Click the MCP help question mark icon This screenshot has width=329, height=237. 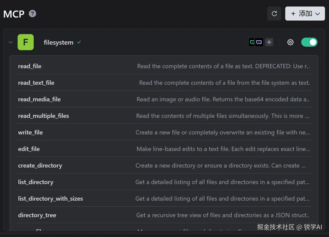32,14
